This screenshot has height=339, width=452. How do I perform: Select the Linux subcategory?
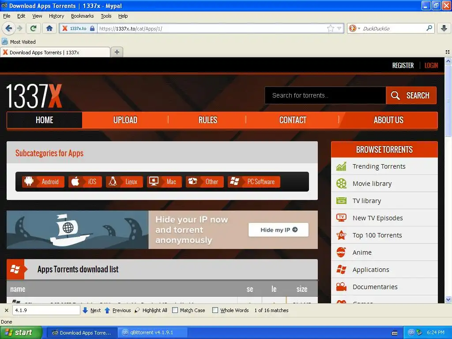(124, 181)
